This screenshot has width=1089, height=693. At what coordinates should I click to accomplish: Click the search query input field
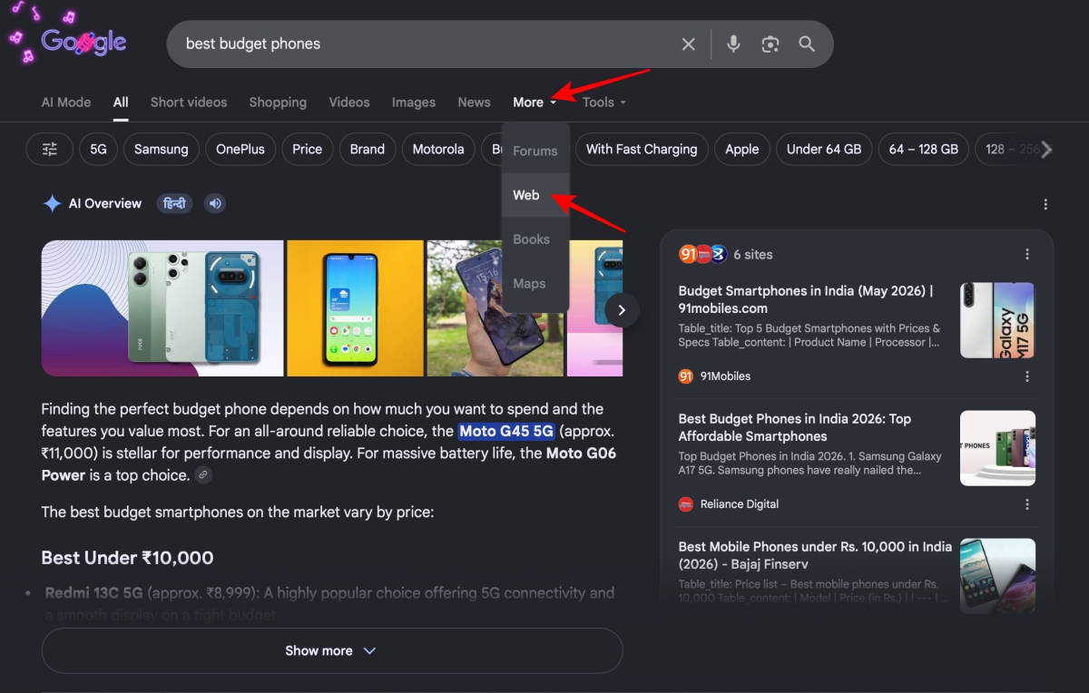tap(427, 44)
